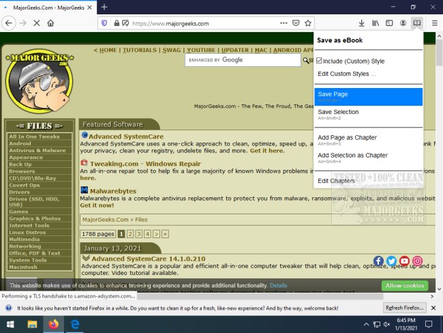
Task: Open the Library icon
Action: tap(376, 23)
